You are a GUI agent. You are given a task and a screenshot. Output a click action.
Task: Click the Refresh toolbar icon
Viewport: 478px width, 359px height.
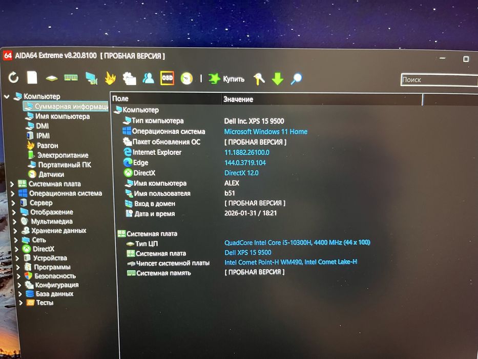tap(13, 78)
